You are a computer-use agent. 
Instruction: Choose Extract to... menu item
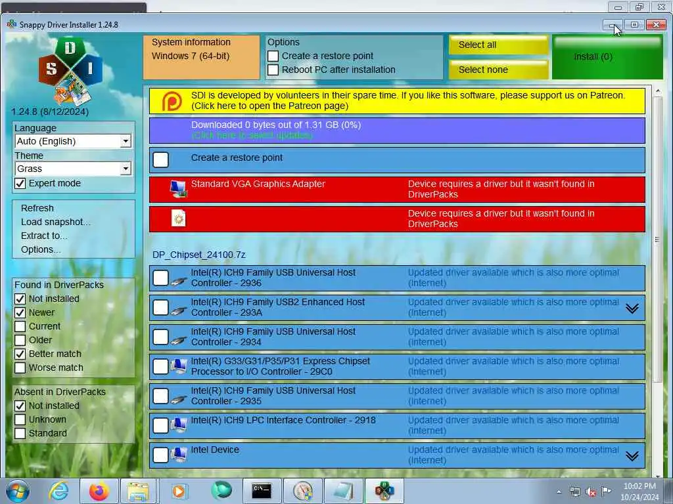(44, 236)
